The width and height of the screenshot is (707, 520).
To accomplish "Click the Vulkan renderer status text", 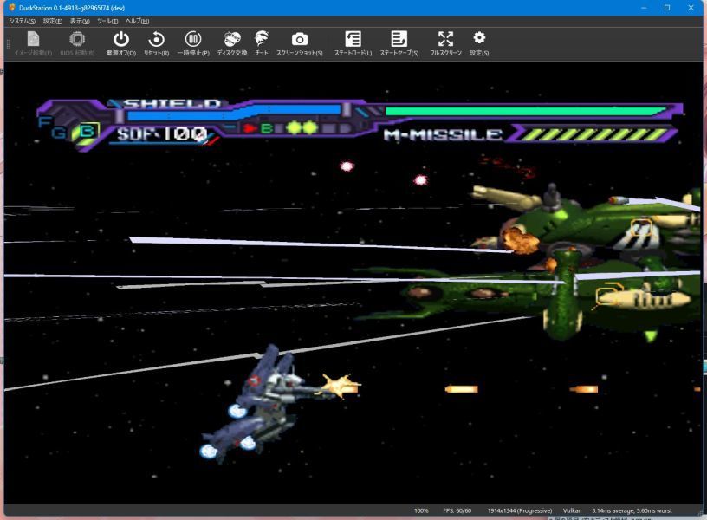I will (572, 510).
